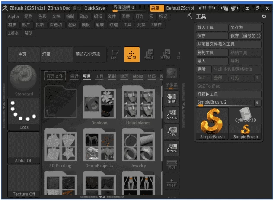Click the 另存为 (Save As) button
Viewport: 274px width, 201px height.
click(245, 28)
